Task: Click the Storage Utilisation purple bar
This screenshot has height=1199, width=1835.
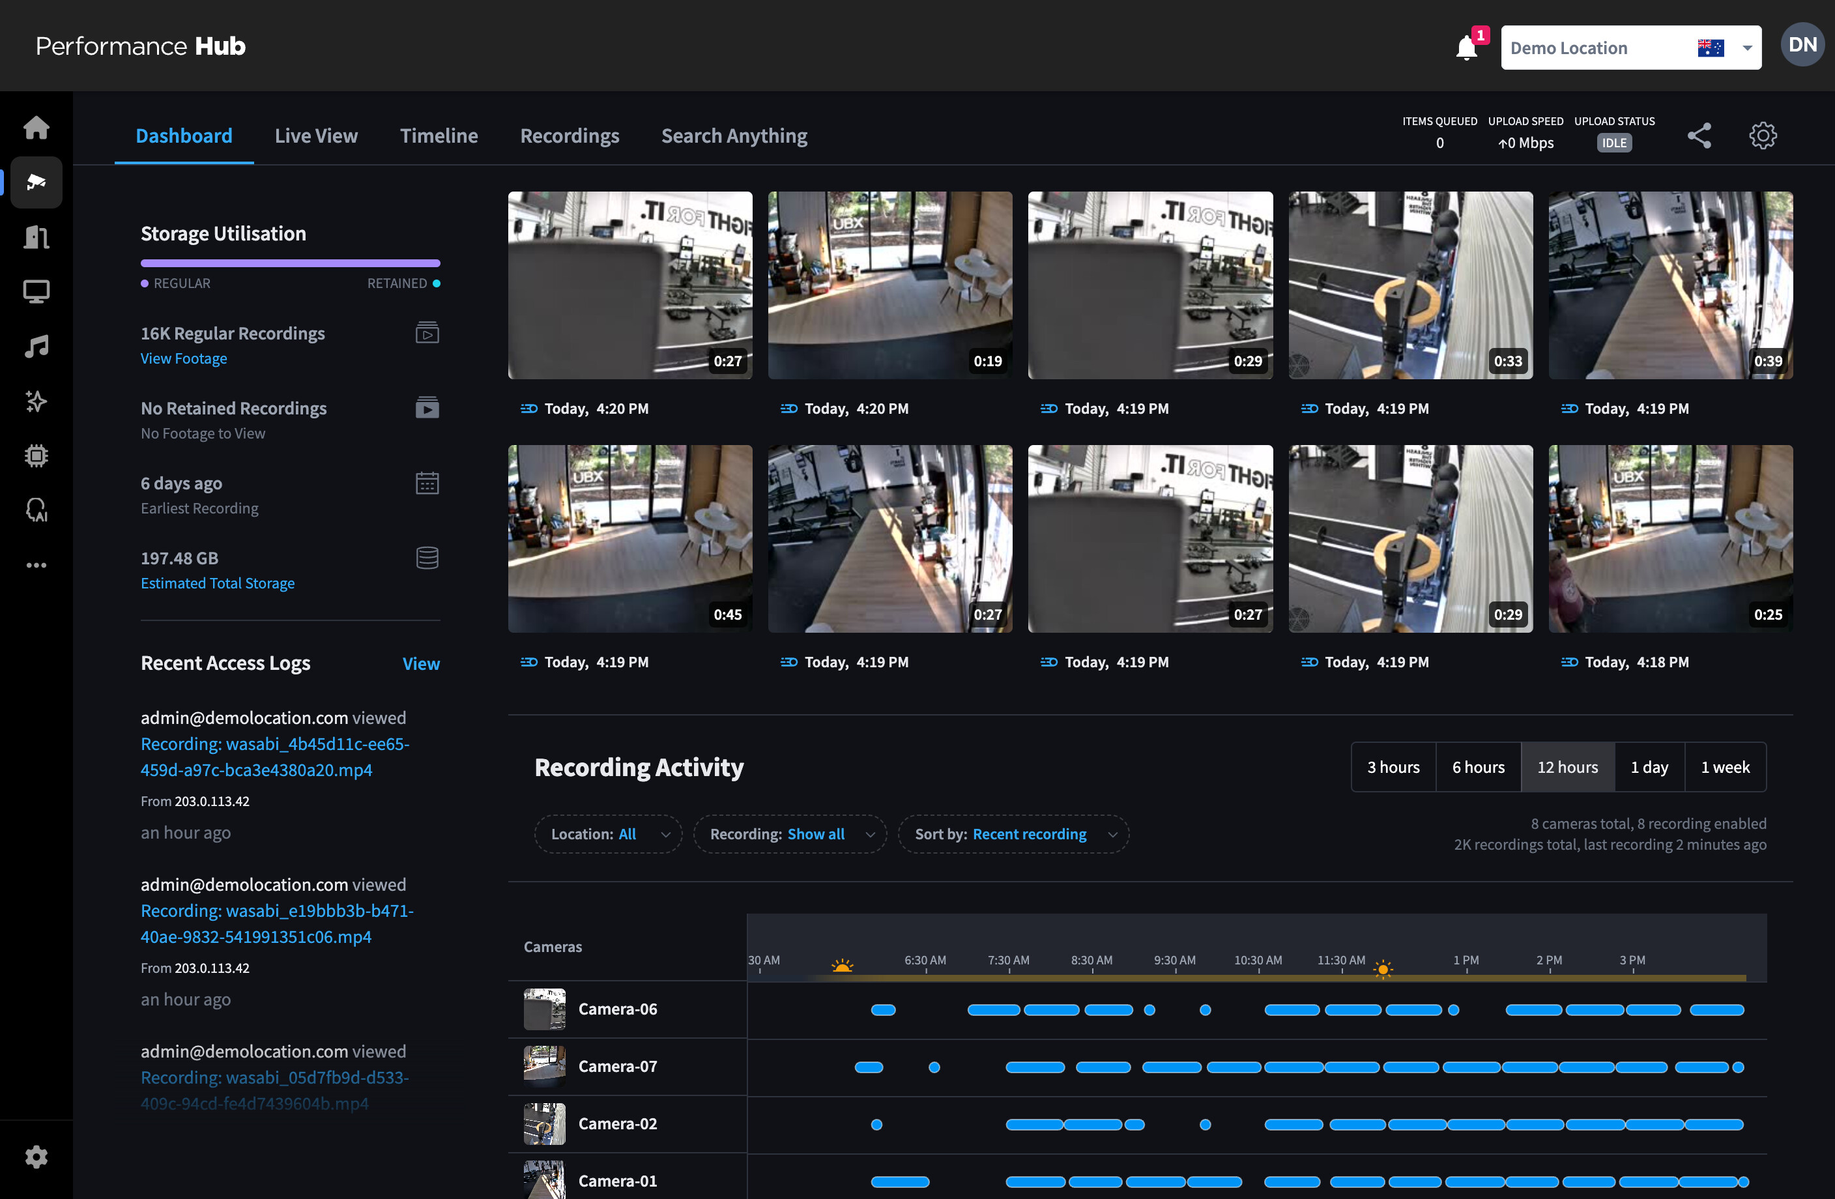Action: tap(290, 263)
